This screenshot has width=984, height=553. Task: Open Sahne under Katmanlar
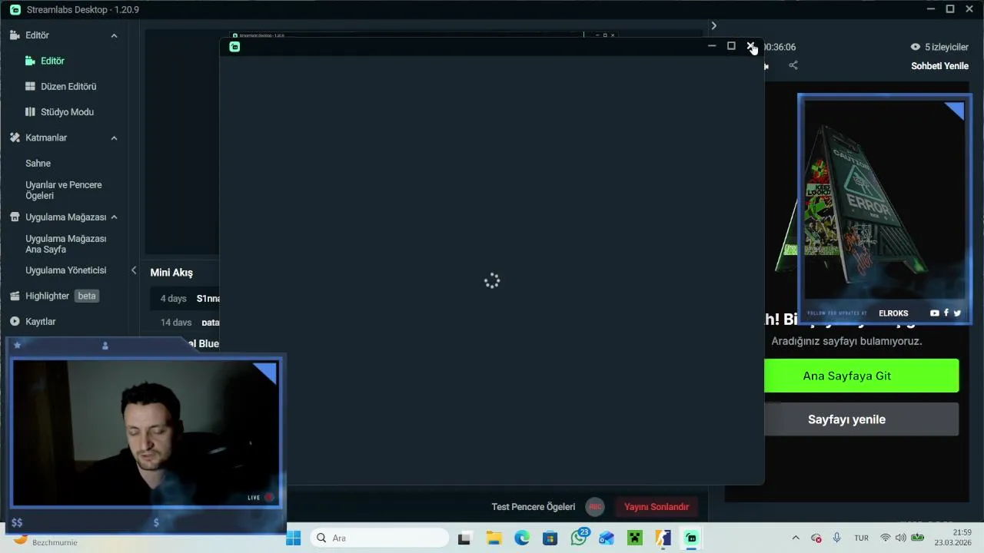38,164
